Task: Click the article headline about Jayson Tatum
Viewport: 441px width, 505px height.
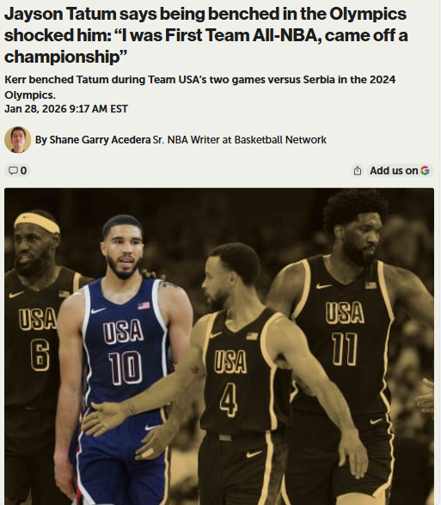Action: (x=205, y=35)
